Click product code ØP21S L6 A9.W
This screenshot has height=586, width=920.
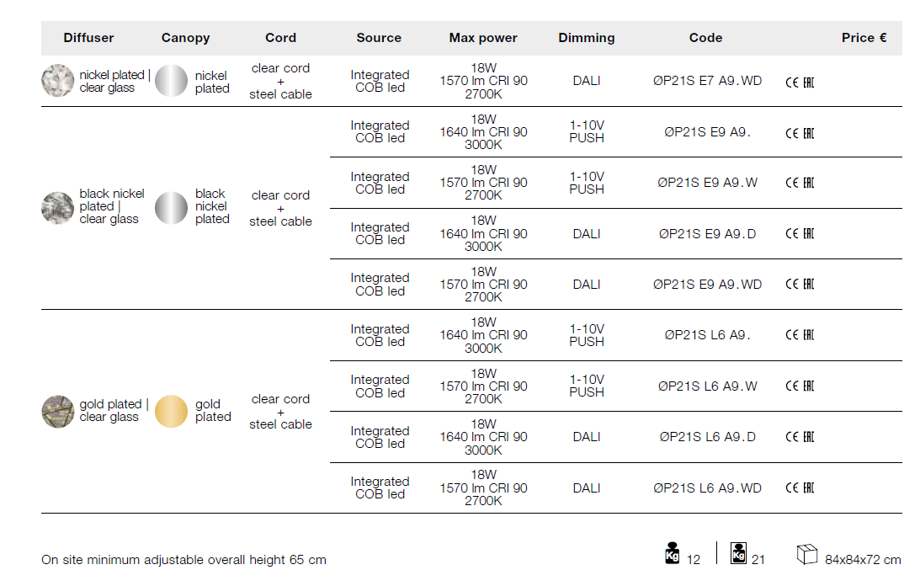click(707, 386)
